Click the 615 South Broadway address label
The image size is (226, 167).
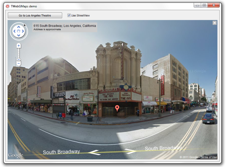pyautogui.click(x=65, y=26)
